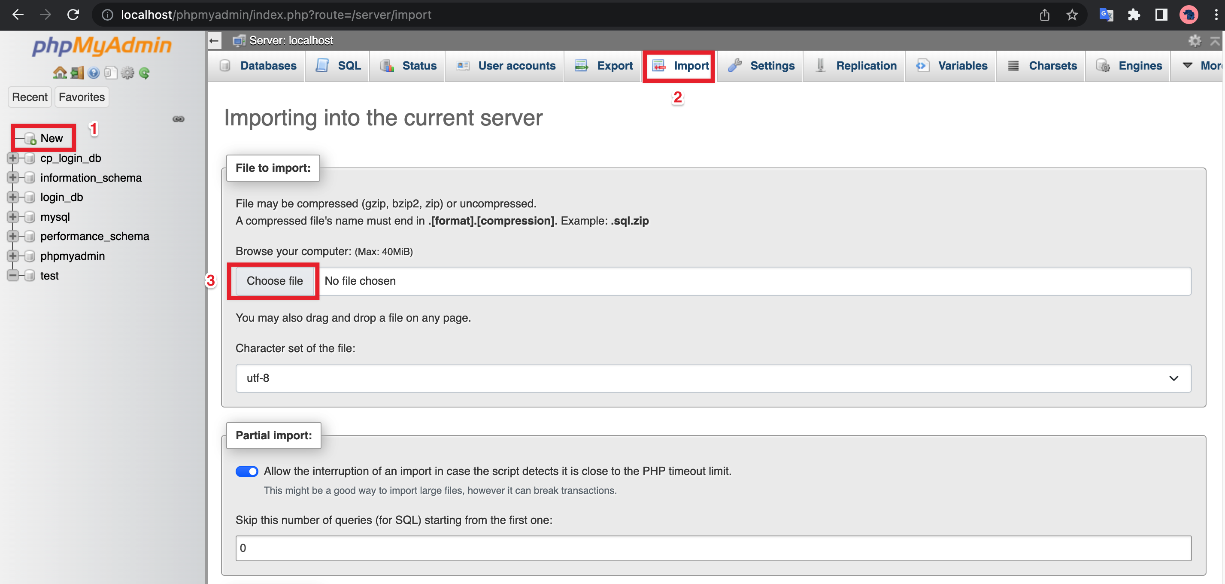Click the Favorites button

(x=82, y=97)
